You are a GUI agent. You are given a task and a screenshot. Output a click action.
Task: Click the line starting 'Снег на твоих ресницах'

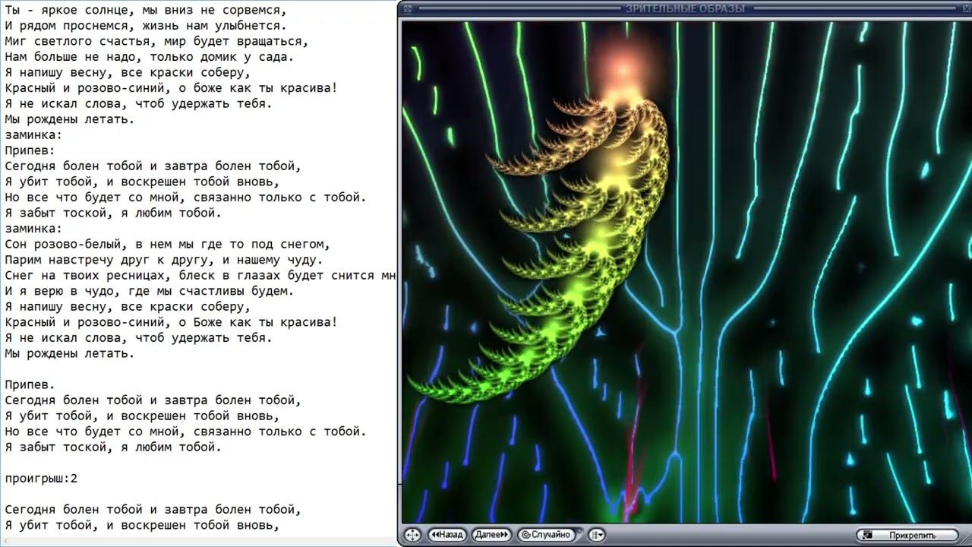pos(200,275)
